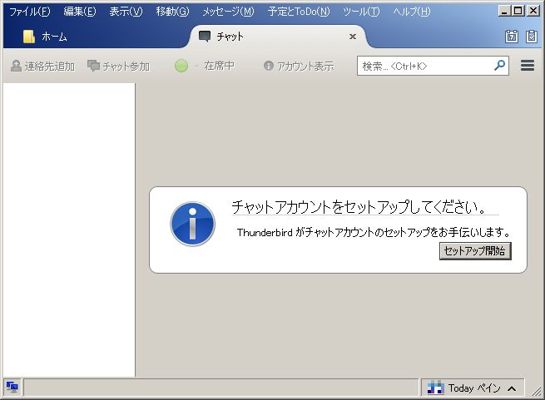This screenshot has width=545, height=400.
Task: Click the magnifier search icon
Action: [499, 65]
